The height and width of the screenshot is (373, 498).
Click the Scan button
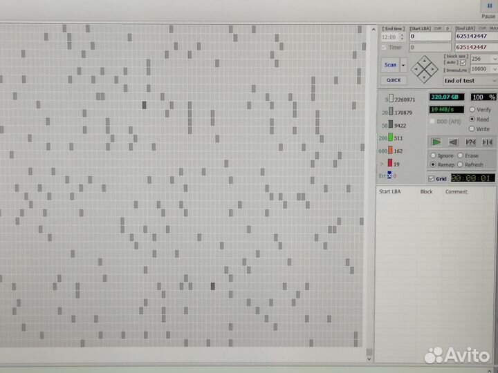(x=391, y=65)
